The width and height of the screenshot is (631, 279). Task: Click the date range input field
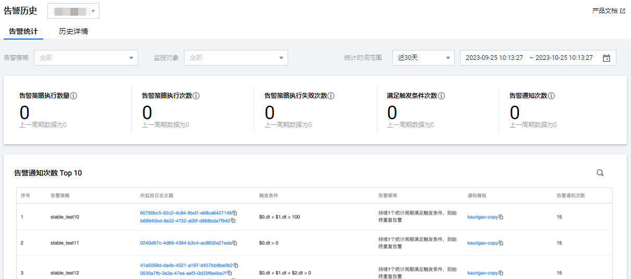coord(529,58)
